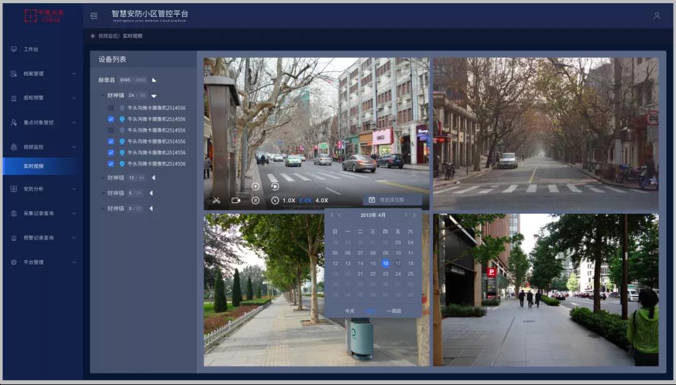Uncheck the second camera in device list
676x385 pixels.
tap(111, 119)
